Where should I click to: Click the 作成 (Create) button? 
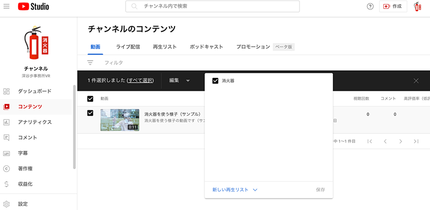[393, 7]
